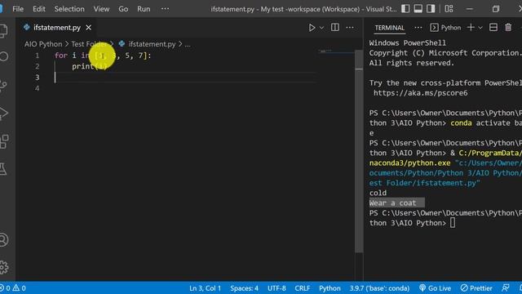This screenshot has width=522, height=294.
Task: Open errors and warnings count in status bar
Action: click(x=13, y=288)
